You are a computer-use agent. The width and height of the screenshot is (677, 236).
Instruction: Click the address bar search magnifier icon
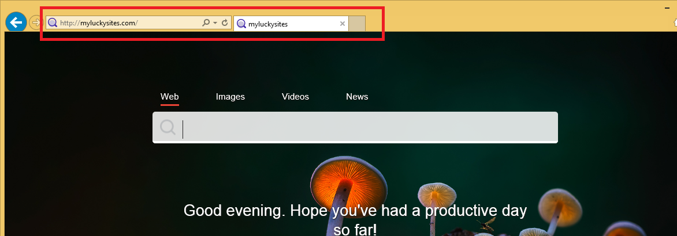(206, 23)
